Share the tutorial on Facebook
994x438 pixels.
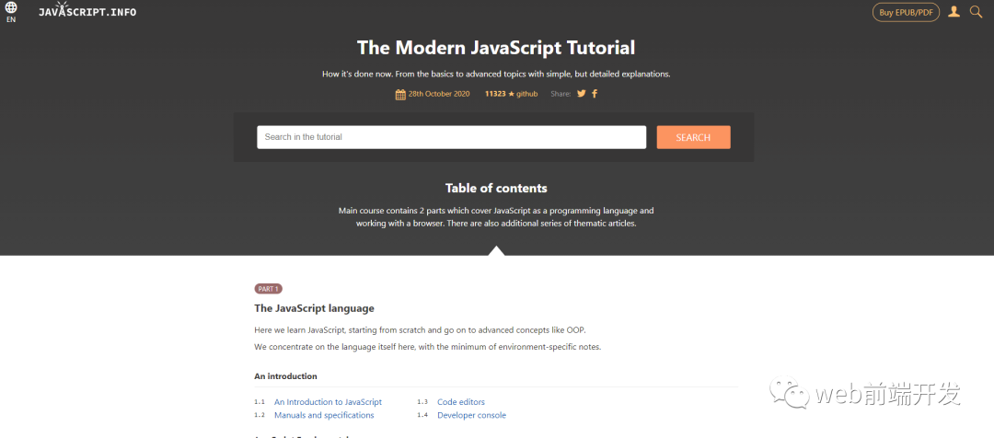[x=595, y=94]
